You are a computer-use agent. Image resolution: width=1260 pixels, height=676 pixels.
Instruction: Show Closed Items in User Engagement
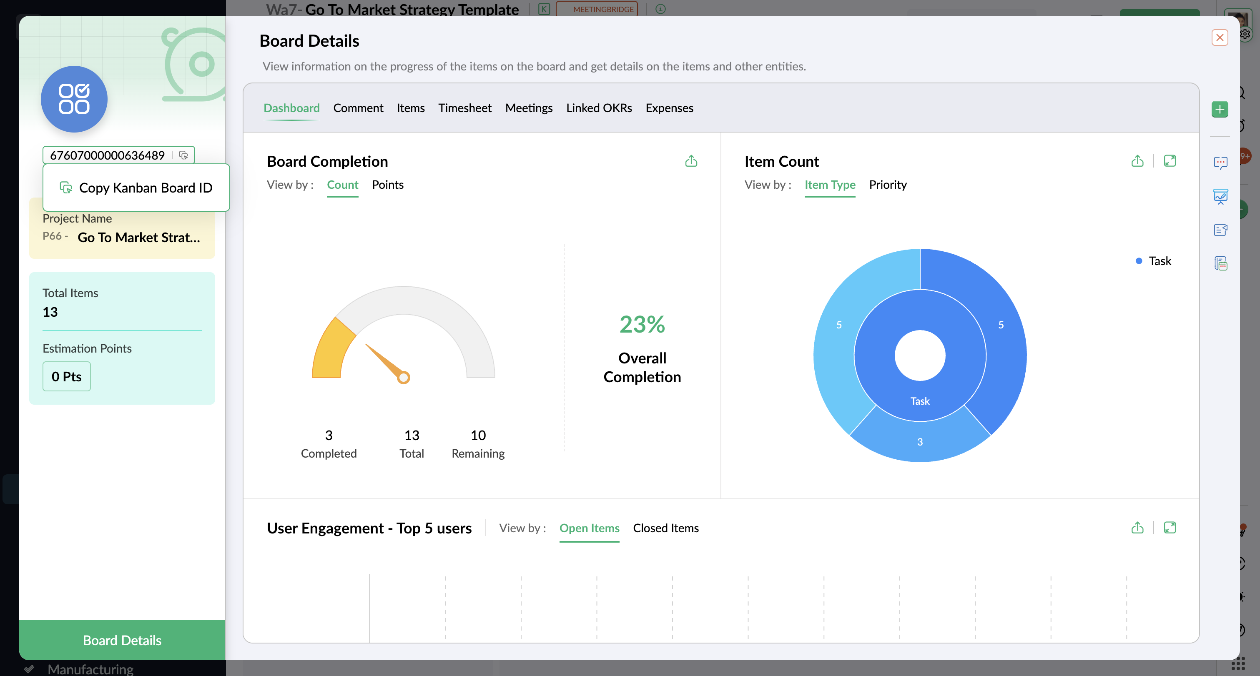(665, 528)
